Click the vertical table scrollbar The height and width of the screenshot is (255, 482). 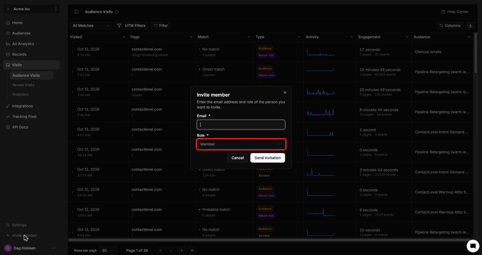pos(476,53)
